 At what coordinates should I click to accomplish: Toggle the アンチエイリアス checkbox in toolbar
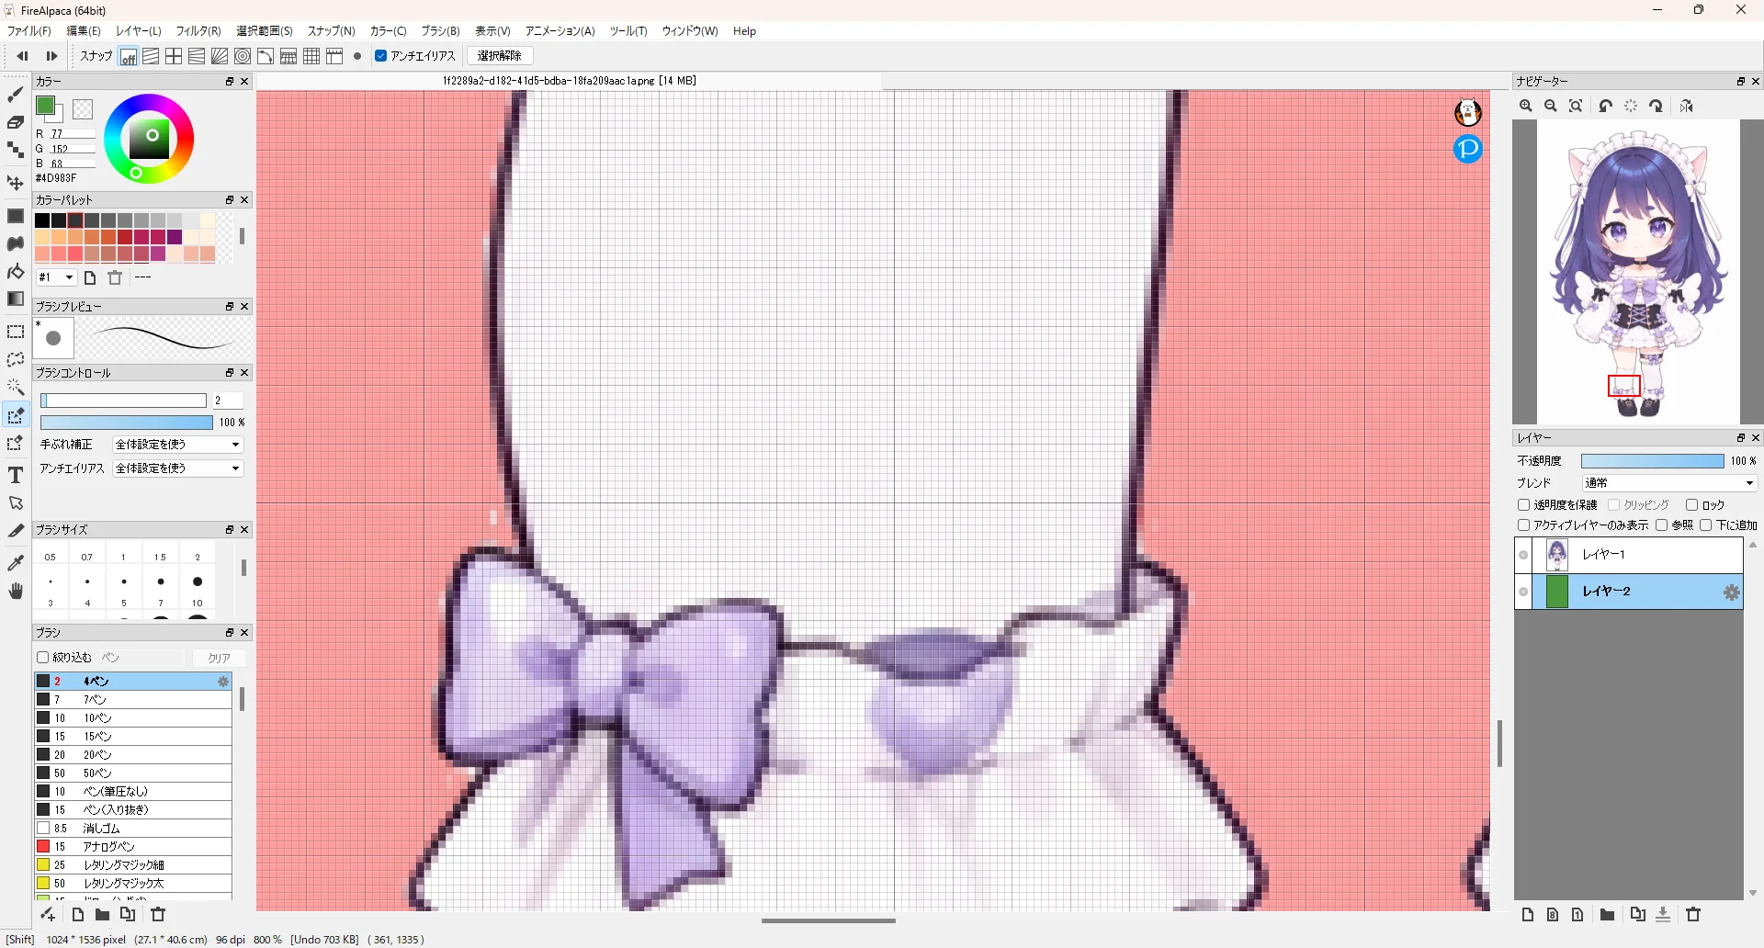click(381, 56)
